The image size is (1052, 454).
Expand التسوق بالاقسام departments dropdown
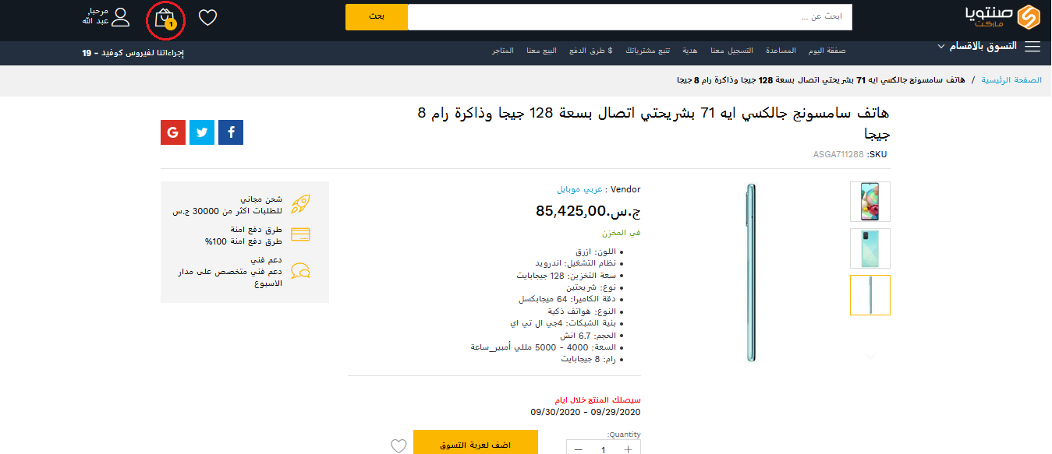coord(977,46)
